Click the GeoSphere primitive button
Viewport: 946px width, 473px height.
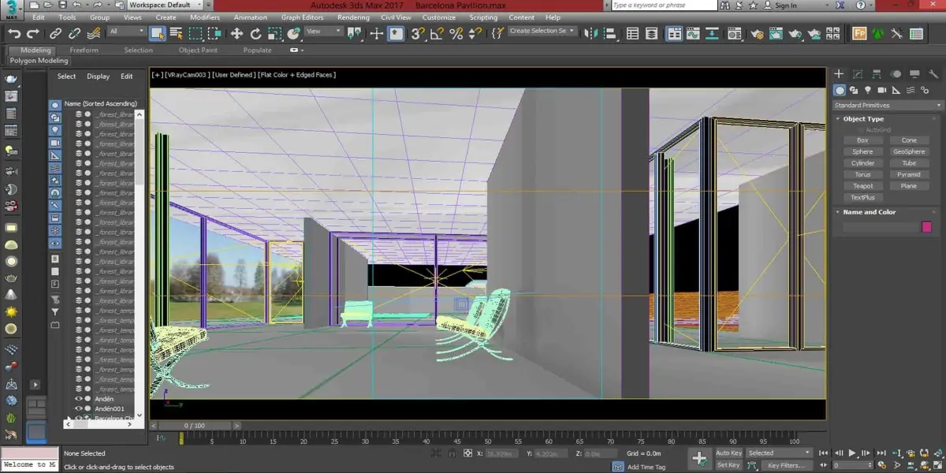[909, 151]
